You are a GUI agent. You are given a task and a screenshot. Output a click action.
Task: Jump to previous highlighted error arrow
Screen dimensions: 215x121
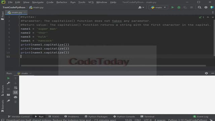[208, 17]
